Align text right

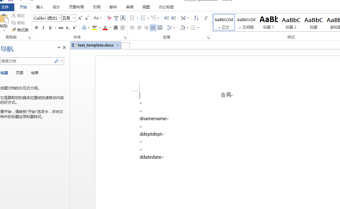pos(147,28)
